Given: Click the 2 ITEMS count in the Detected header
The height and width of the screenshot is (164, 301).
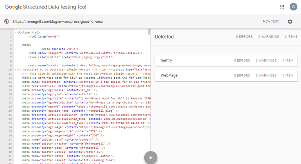Looking at the screenshot, I should [291, 37].
